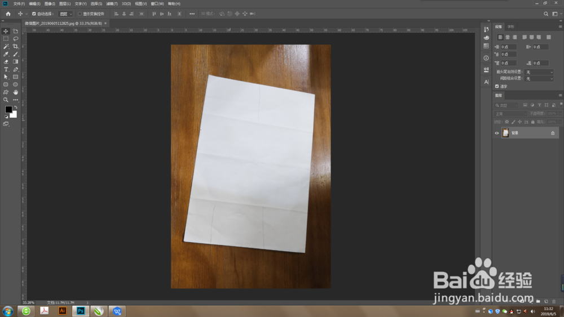Image resolution: width=564 pixels, height=317 pixels.
Task: Hide the Background layer with eye icon
Action: point(497,133)
